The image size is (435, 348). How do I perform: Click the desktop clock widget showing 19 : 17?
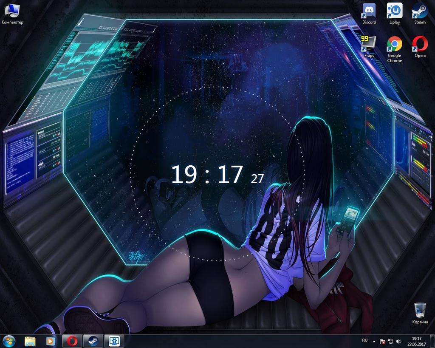pyautogui.click(x=217, y=174)
